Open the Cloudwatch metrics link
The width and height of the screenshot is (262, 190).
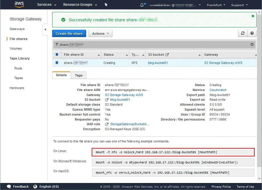point(218,90)
